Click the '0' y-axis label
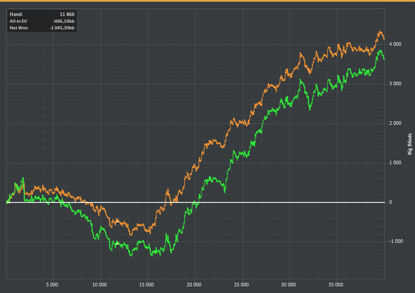The image size is (415, 293). click(x=391, y=202)
